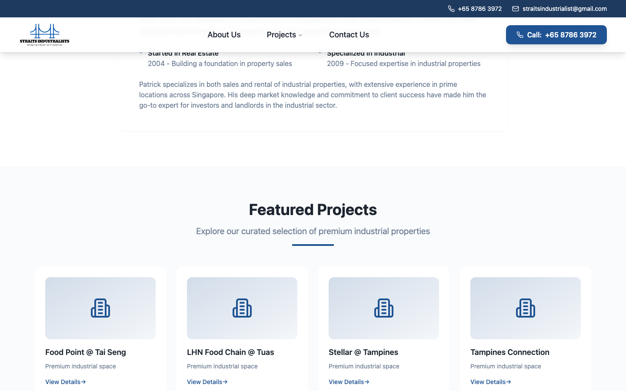Click '2009 - Focused expertise' text
626x391 pixels.
point(404,63)
